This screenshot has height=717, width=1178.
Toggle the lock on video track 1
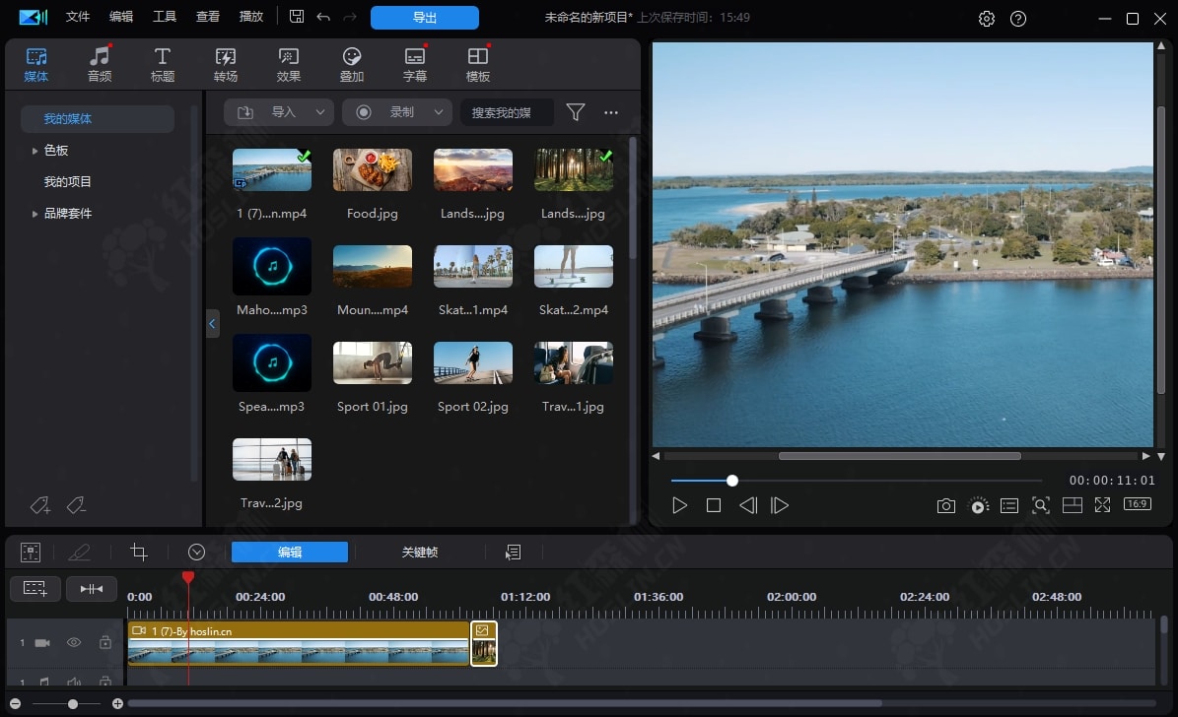click(104, 642)
